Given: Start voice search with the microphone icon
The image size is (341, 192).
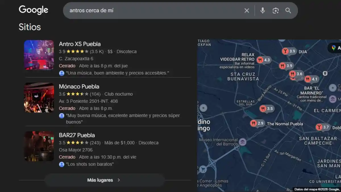Looking at the screenshot, I should click(263, 11).
